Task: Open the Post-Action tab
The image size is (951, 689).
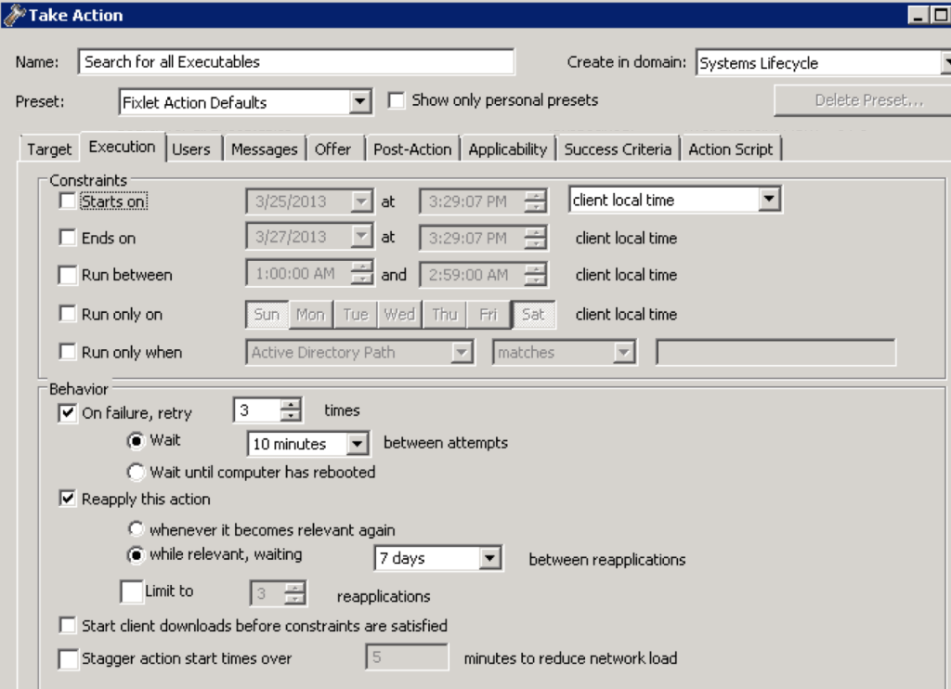Action: point(412,149)
